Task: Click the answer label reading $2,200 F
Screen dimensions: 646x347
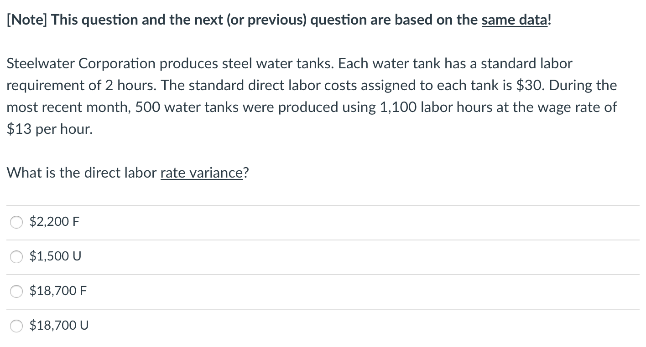Action: 54,222
